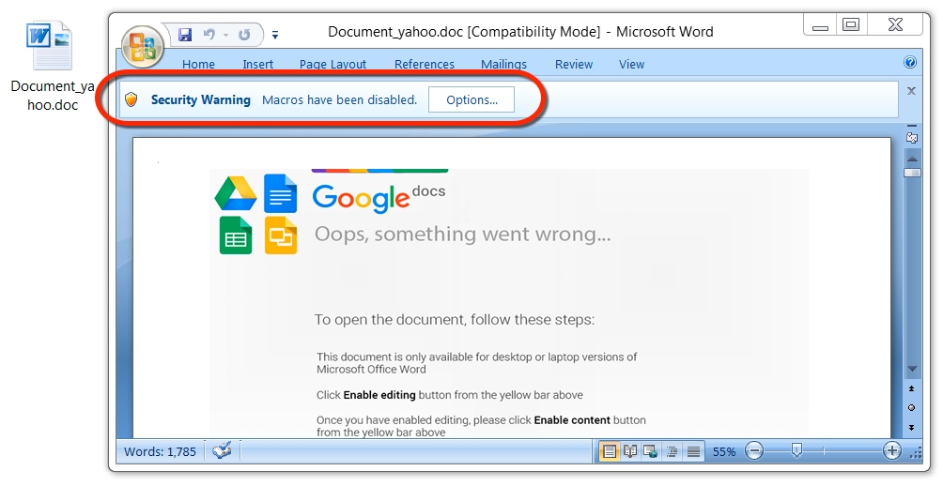Click the vertical scrollbar down arrow

tap(912, 369)
